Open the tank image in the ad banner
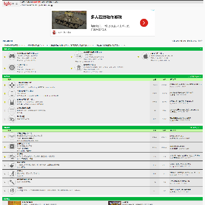 [x=69, y=20]
